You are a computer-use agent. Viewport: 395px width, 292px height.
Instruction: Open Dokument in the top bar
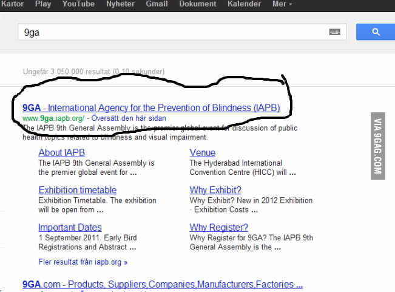click(x=198, y=4)
